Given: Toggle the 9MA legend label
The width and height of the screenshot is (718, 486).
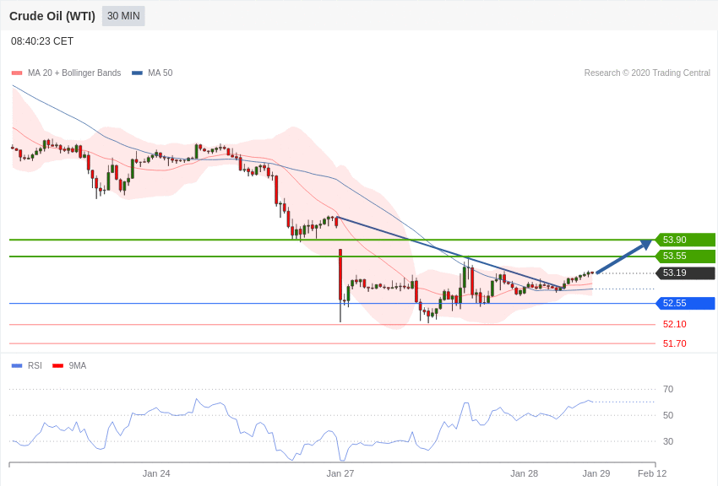Looking at the screenshot, I should click(78, 366).
